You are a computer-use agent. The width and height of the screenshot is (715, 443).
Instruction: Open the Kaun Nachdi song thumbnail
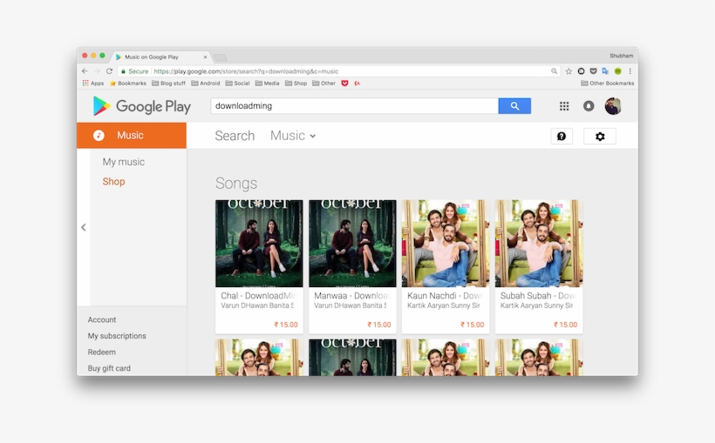tap(446, 244)
